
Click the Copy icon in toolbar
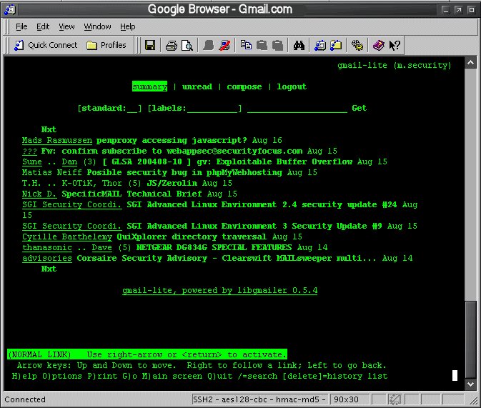pyautogui.click(x=246, y=45)
